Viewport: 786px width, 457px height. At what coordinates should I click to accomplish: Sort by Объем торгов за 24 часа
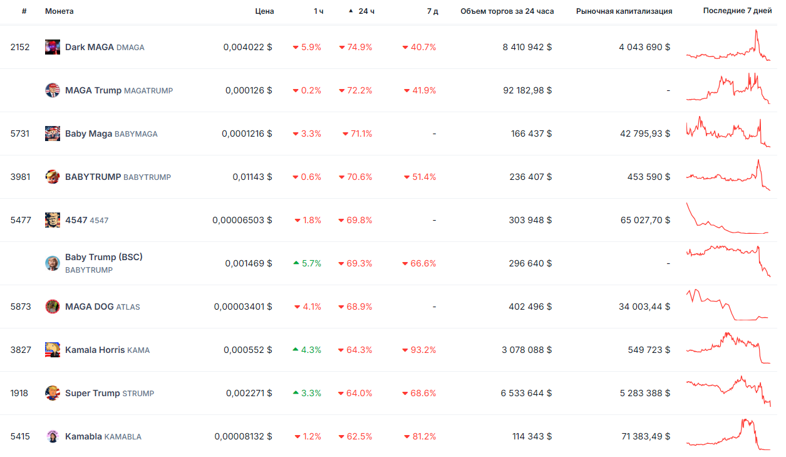click(507, 11)
